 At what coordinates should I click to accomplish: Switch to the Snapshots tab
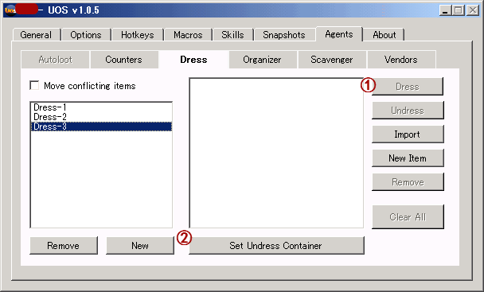[284, 35]
